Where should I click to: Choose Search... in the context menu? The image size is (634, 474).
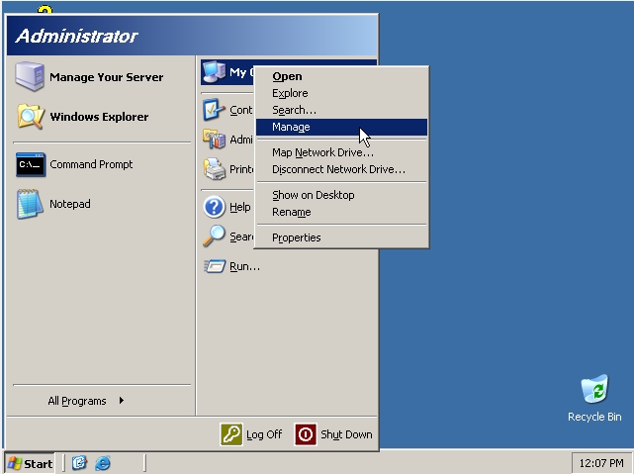341,110
